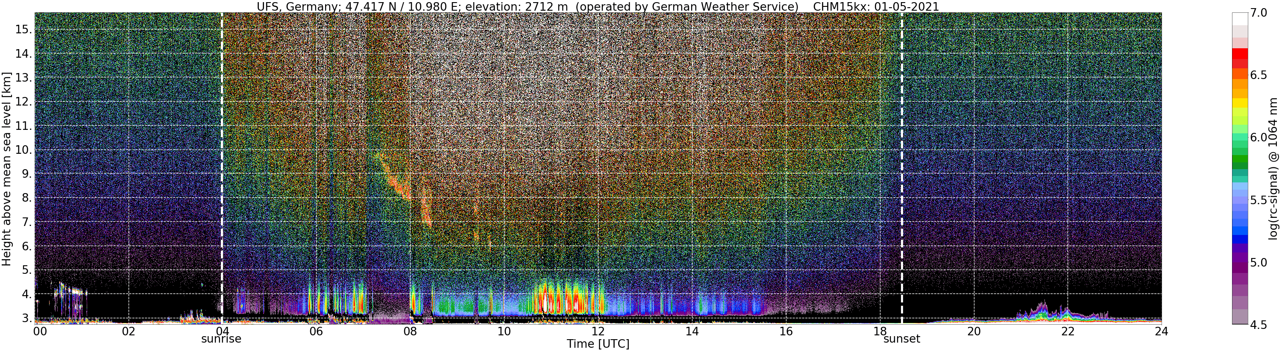Click the y-axis tick label '4.'
The width and height of the screenshot is (1282, 352).
[27, 294]
